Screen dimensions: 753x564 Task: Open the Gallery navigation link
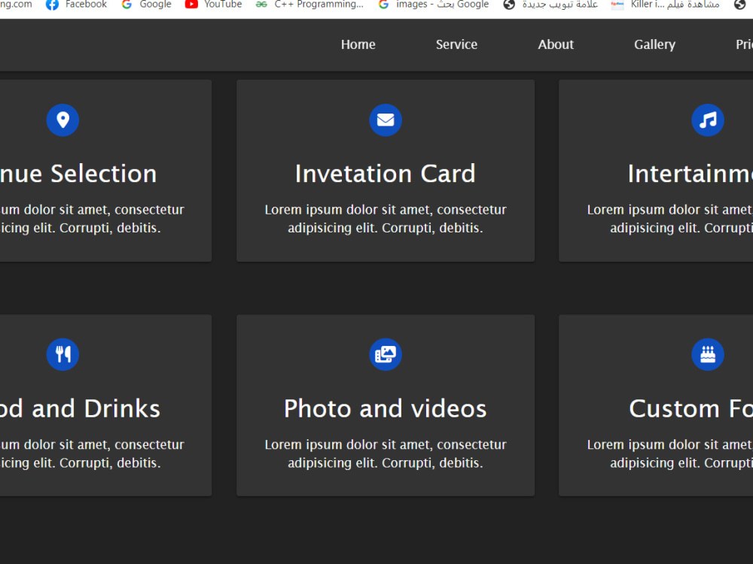click(654, 44)
